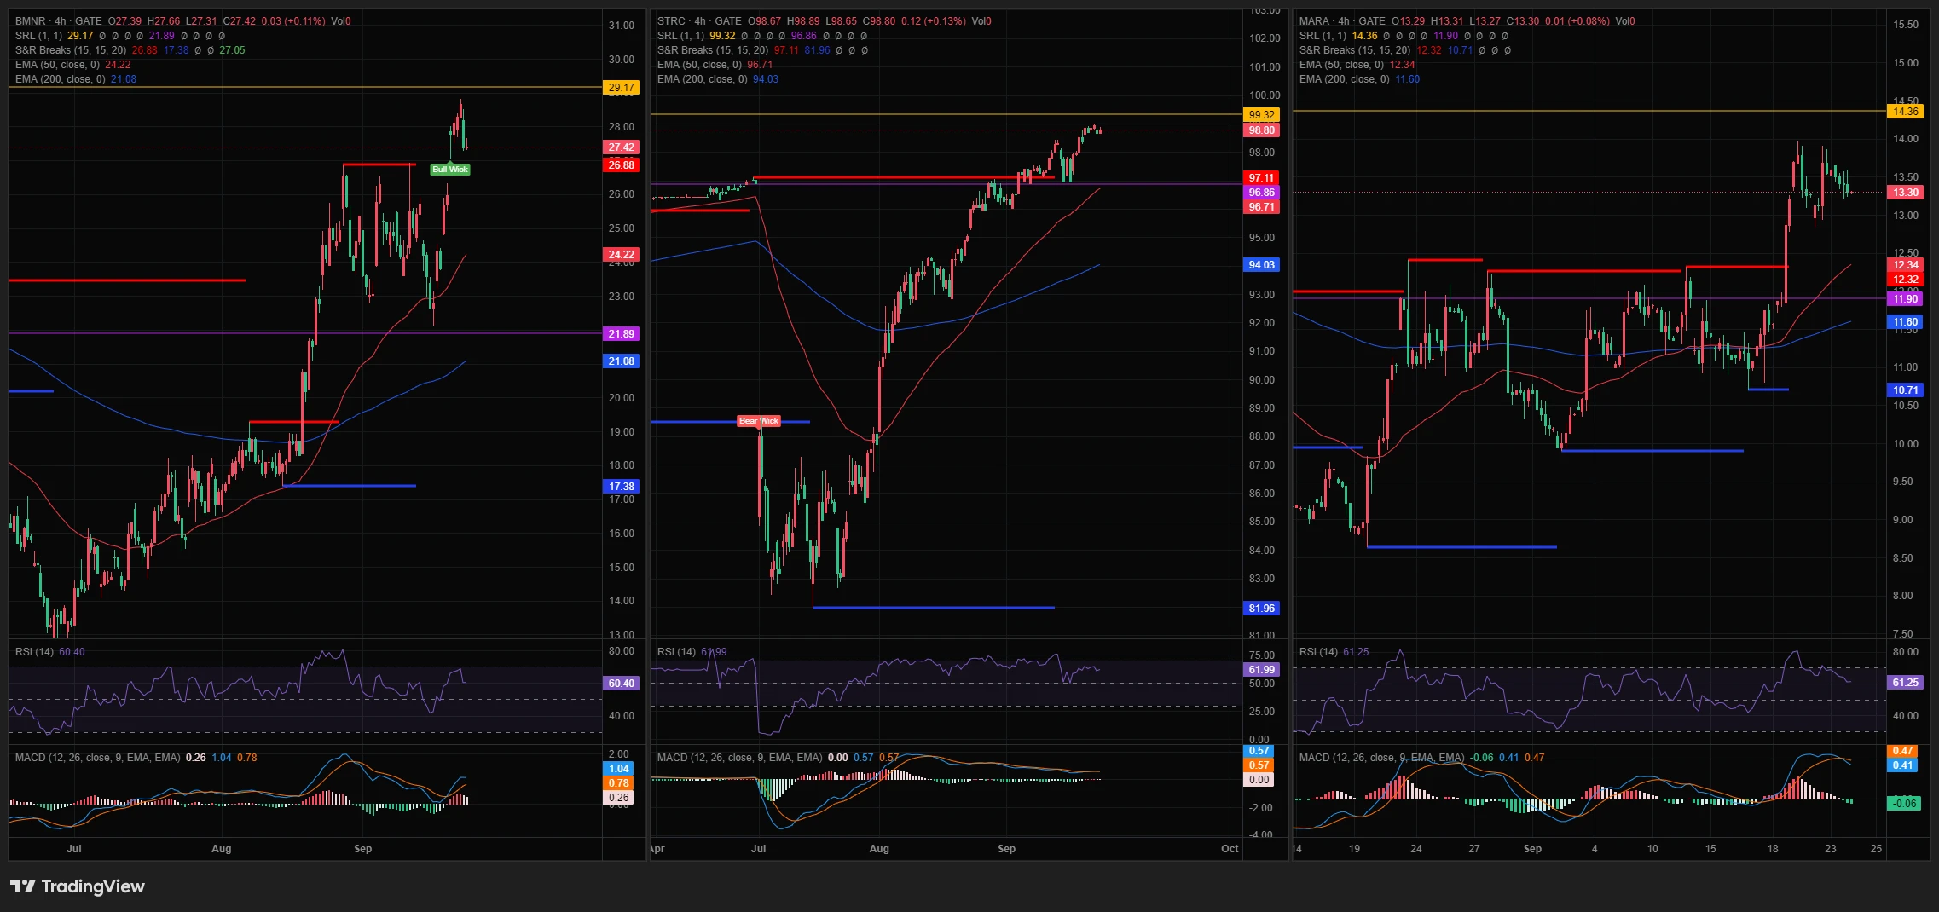Click the 27 date on MARA time axis
1939x912 pixels.
pyautogui.click(x=1474, y=849)
